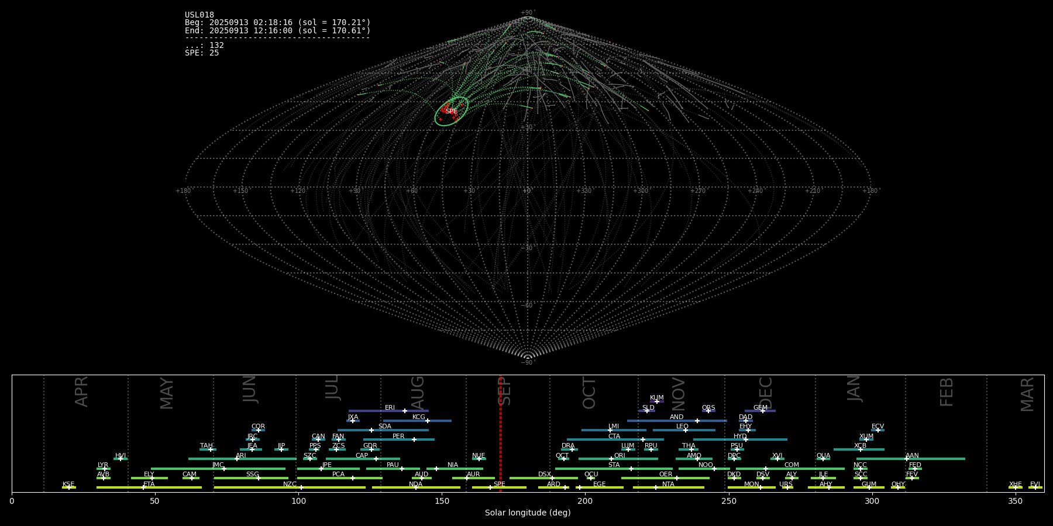Image resolution: width=1053 pixels, height=526 pixels.
Task: Select the KUM shower label
Action: point(657,398)
